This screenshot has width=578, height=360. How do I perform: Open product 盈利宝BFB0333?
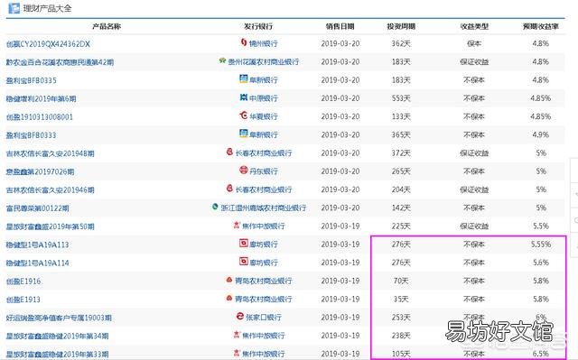(32, 135)
